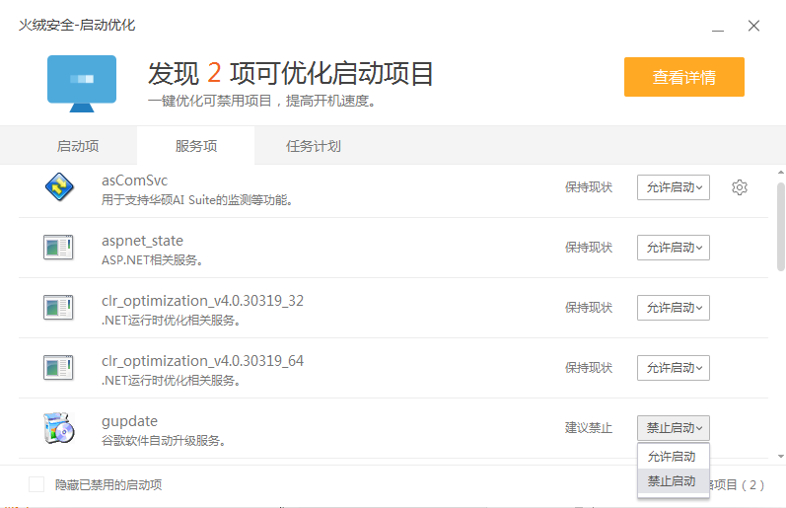Click the headline 发现 2 项可优化启动项目
The image size is (786, 508).
pyautogui.click(x=291, y=73)
